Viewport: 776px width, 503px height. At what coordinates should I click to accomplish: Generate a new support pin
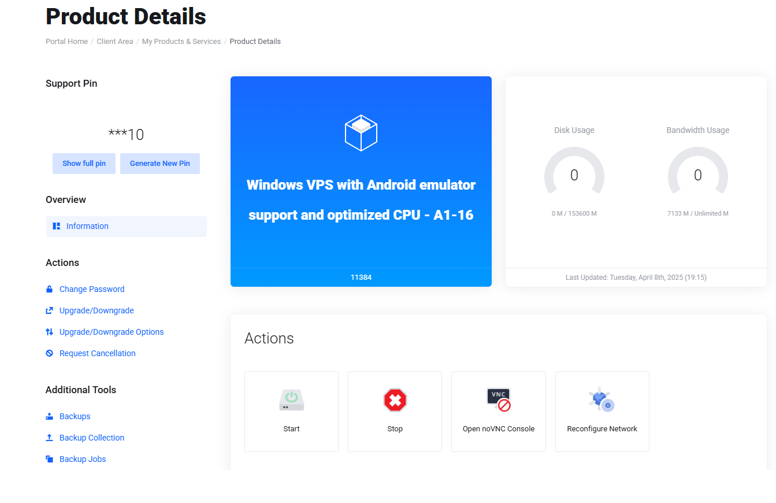pyautogui.click(x=160, y=164)
